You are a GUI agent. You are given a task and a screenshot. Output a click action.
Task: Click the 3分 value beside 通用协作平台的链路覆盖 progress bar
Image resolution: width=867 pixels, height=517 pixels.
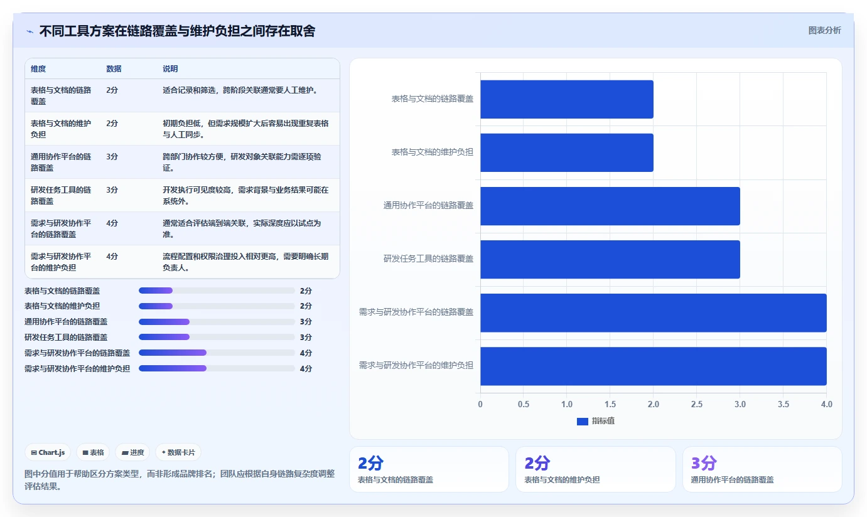coord(306,322)
